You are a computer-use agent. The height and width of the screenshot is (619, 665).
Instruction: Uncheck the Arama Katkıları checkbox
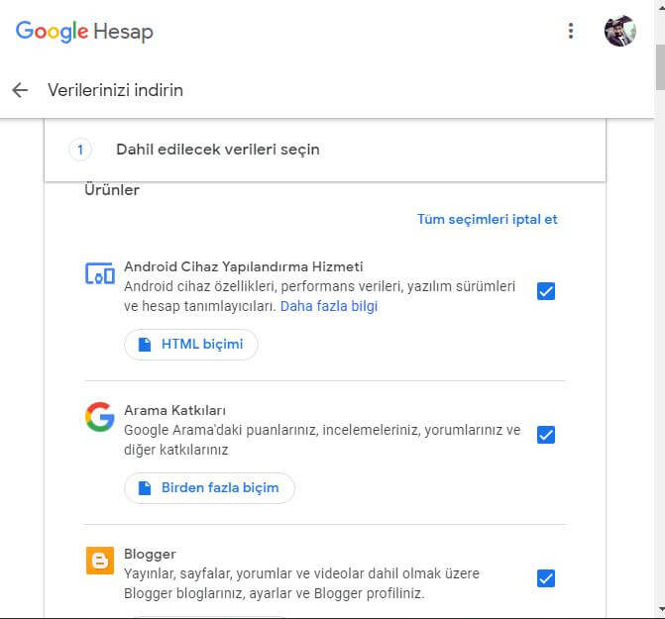click(546, 435)
